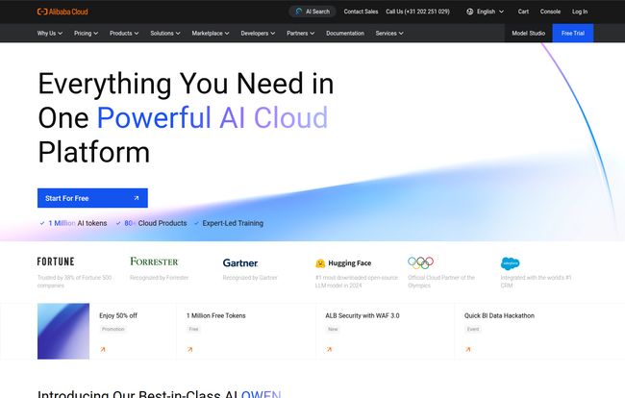The image size is (625, 398).
Task: Click the Call Us phone number
Action: point(417,12)
